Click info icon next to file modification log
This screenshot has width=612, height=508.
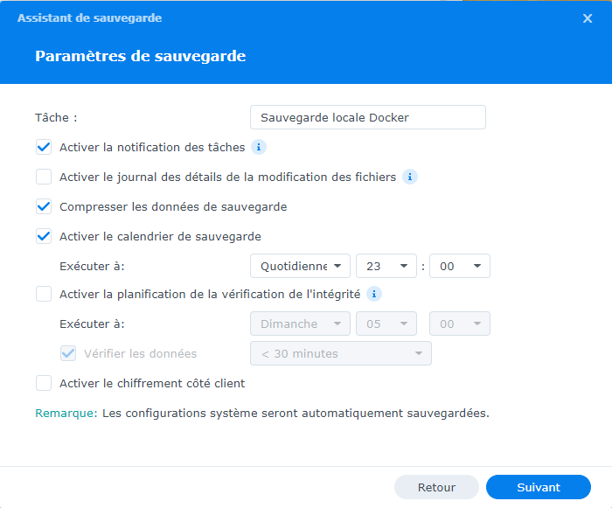tap(410, 177)
